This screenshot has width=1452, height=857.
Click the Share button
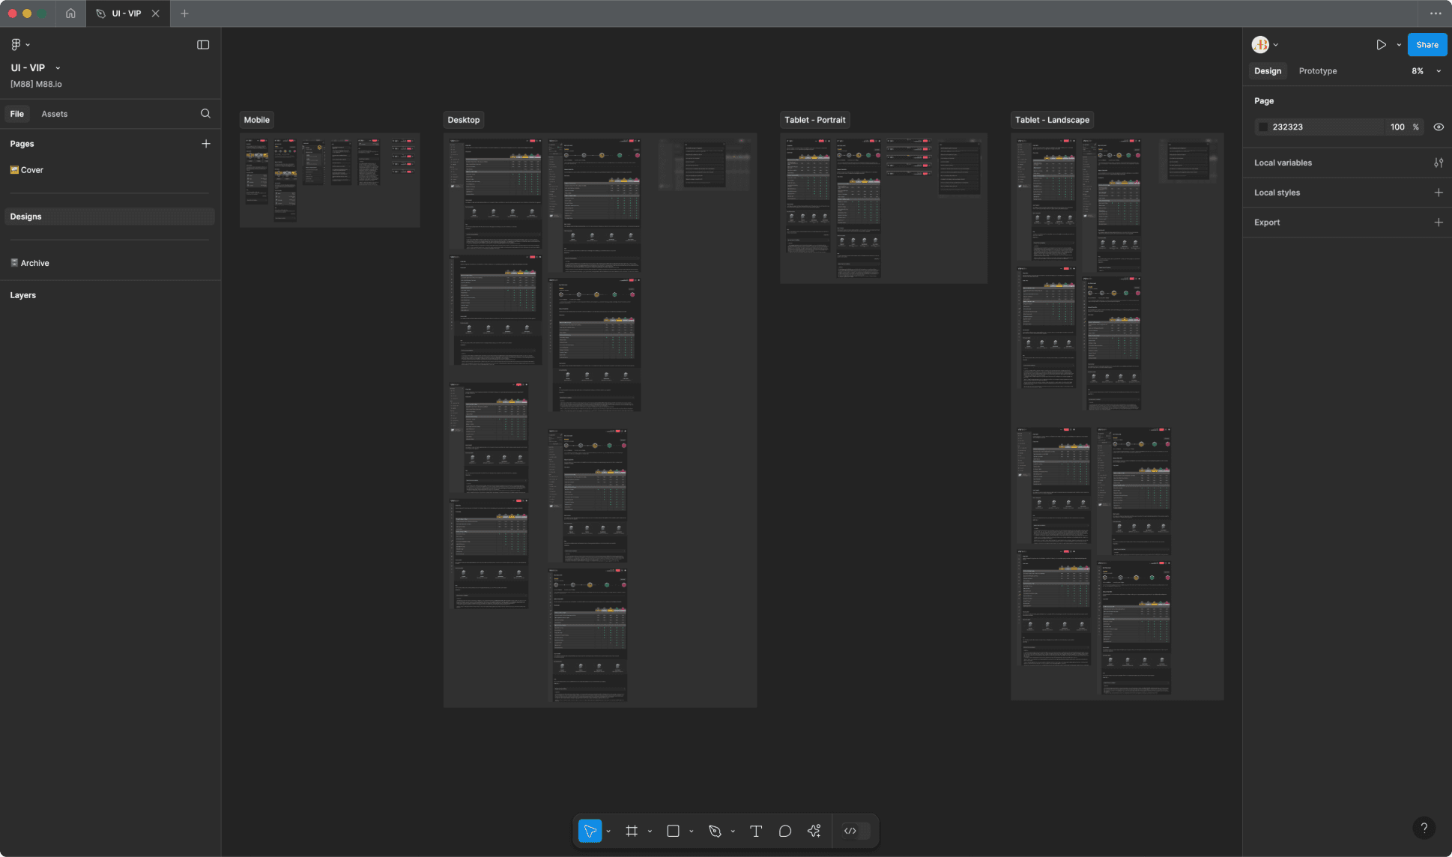pyautogui.click(x=1426, y=44)
